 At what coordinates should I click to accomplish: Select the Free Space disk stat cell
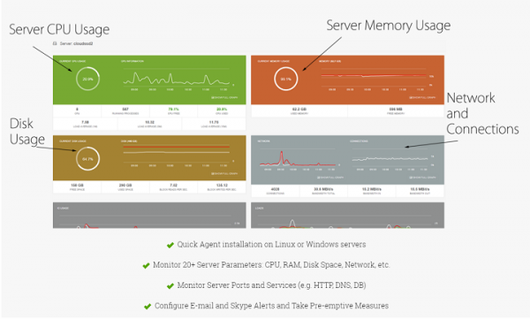(77, 187)
